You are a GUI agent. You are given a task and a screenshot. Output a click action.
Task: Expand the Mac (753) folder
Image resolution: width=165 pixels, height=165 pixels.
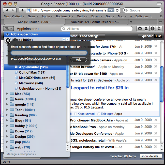(7, 93)
